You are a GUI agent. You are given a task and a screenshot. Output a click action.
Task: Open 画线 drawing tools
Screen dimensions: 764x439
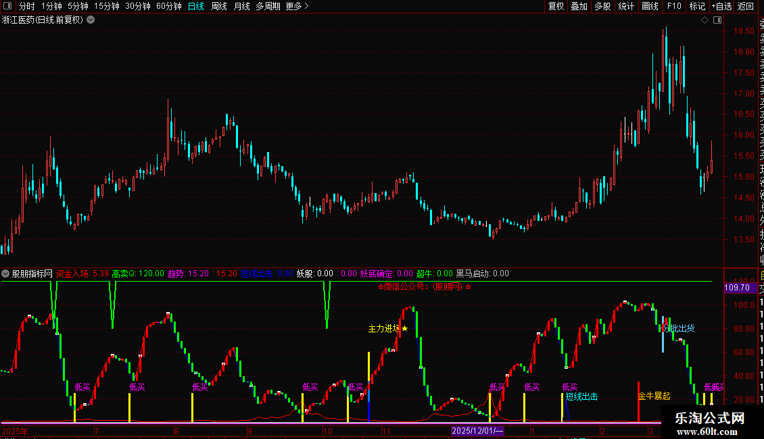tap(650, 6)
